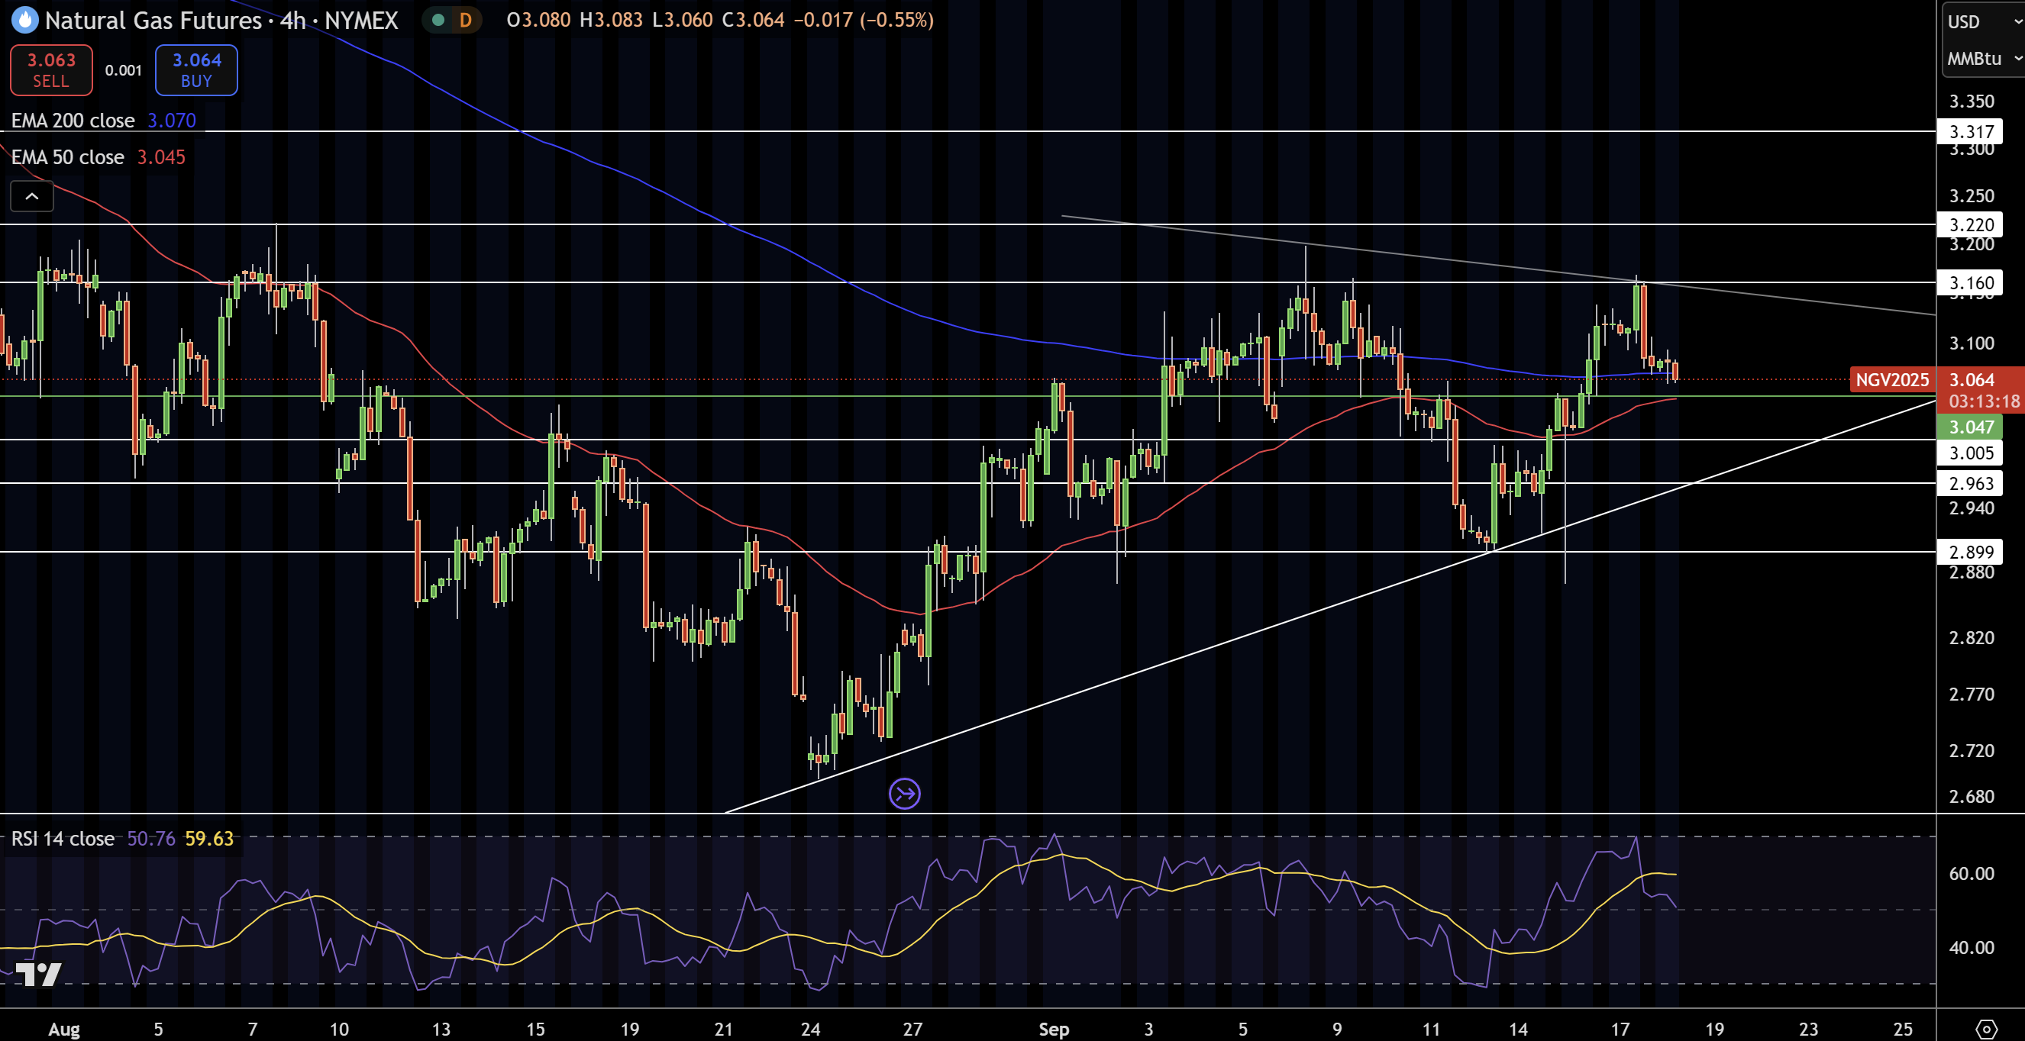Click the RSI 40.00 scale label

point(1972,947)
